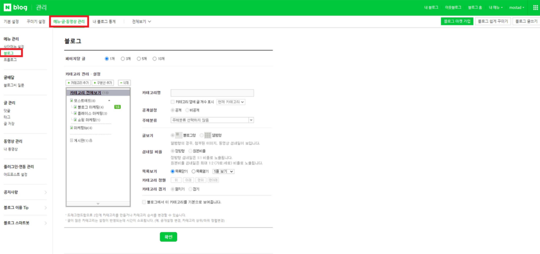Select the 목록열기 radio option
The width and height of the screenshot is (540, 254).
pos(194,171)
